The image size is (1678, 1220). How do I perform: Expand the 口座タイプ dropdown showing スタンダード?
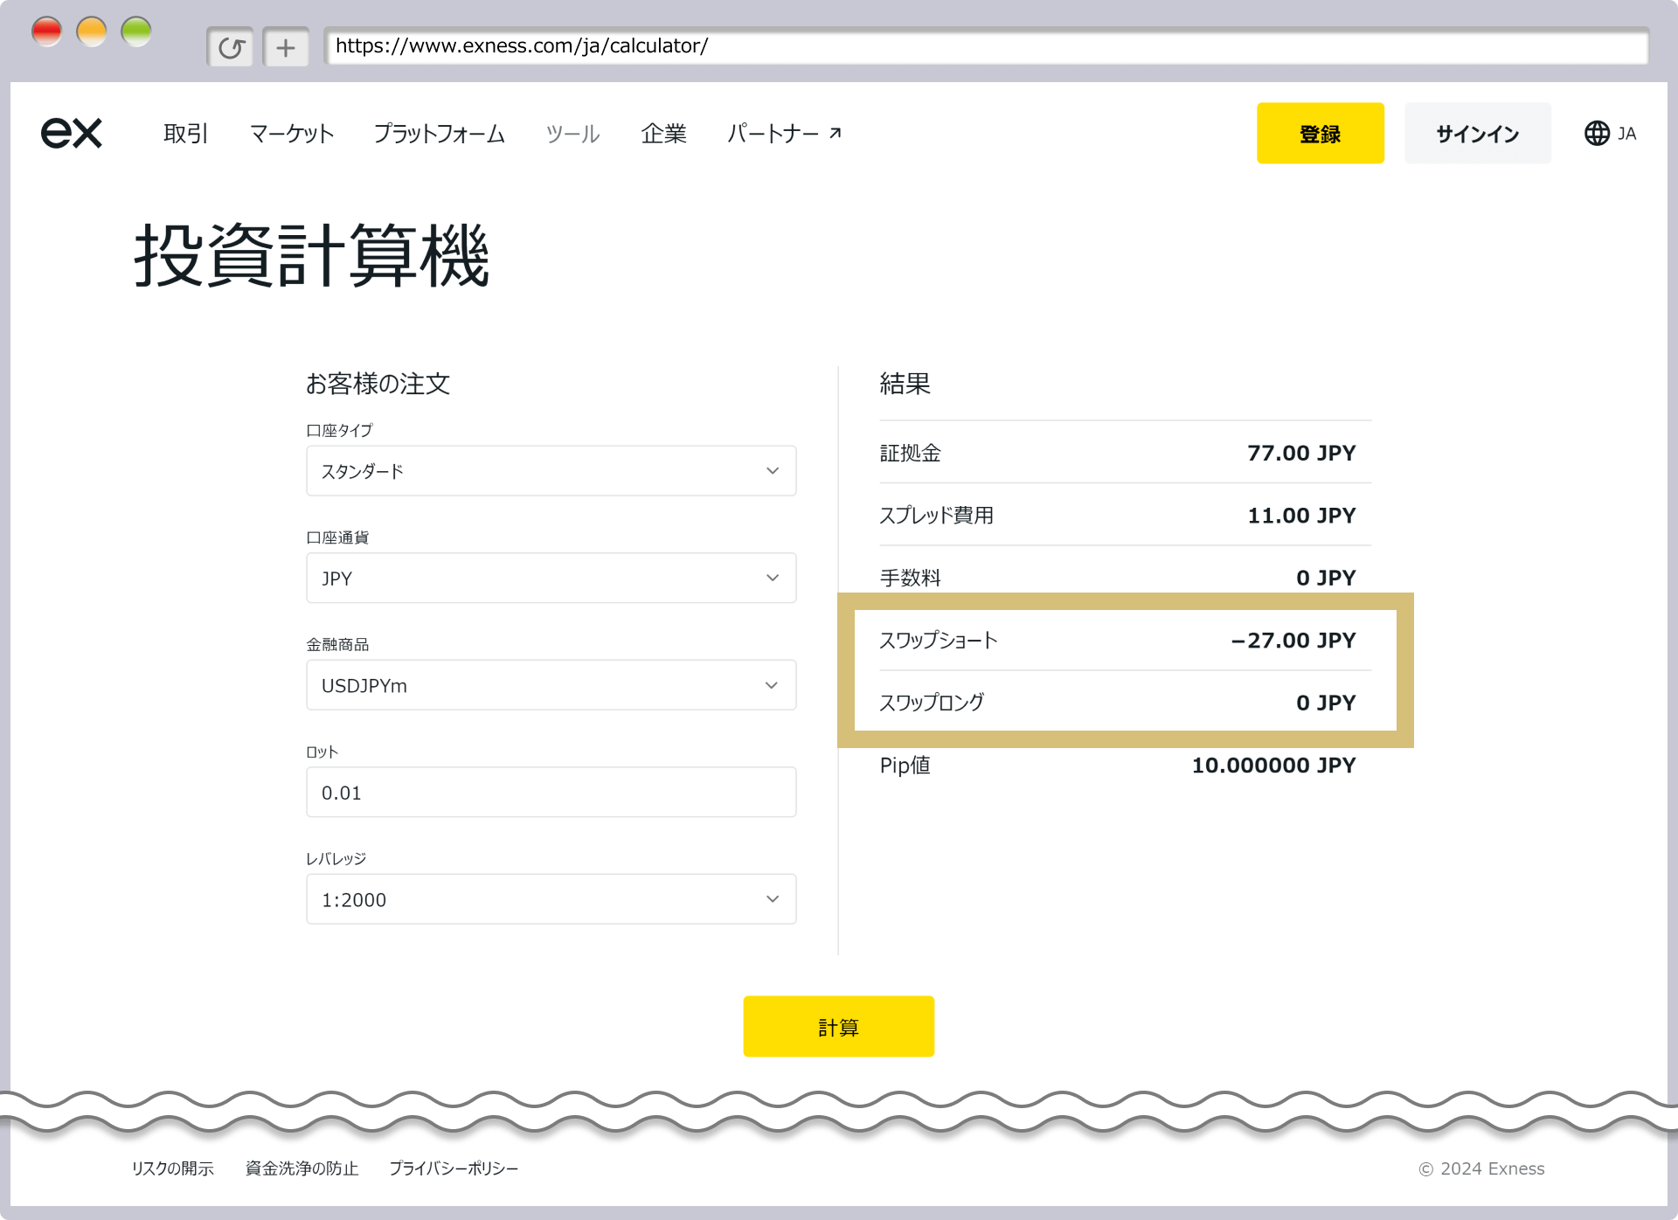click(551, 471)
